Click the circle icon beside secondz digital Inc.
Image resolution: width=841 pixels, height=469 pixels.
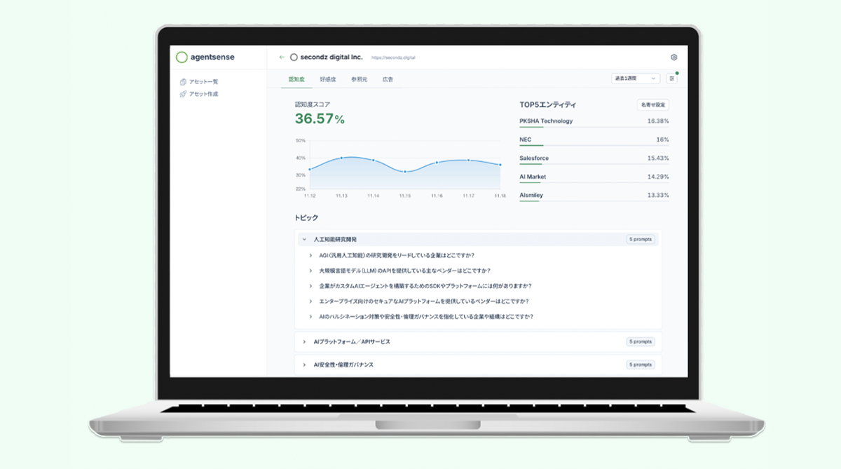coord(294,57)
